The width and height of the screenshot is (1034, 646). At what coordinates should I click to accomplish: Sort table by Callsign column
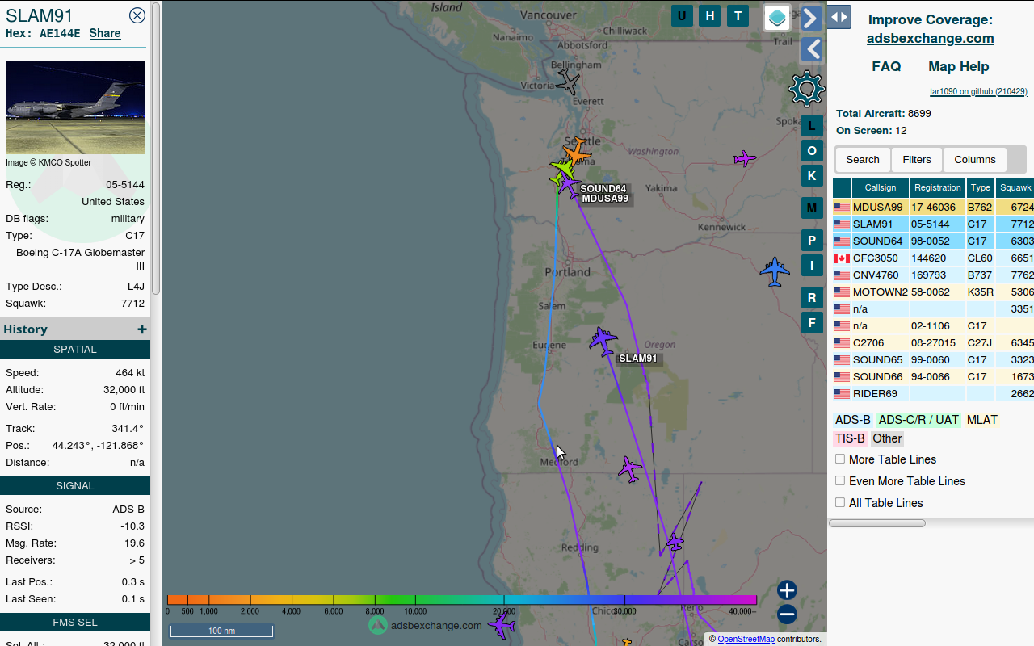(x=881, y=187)
